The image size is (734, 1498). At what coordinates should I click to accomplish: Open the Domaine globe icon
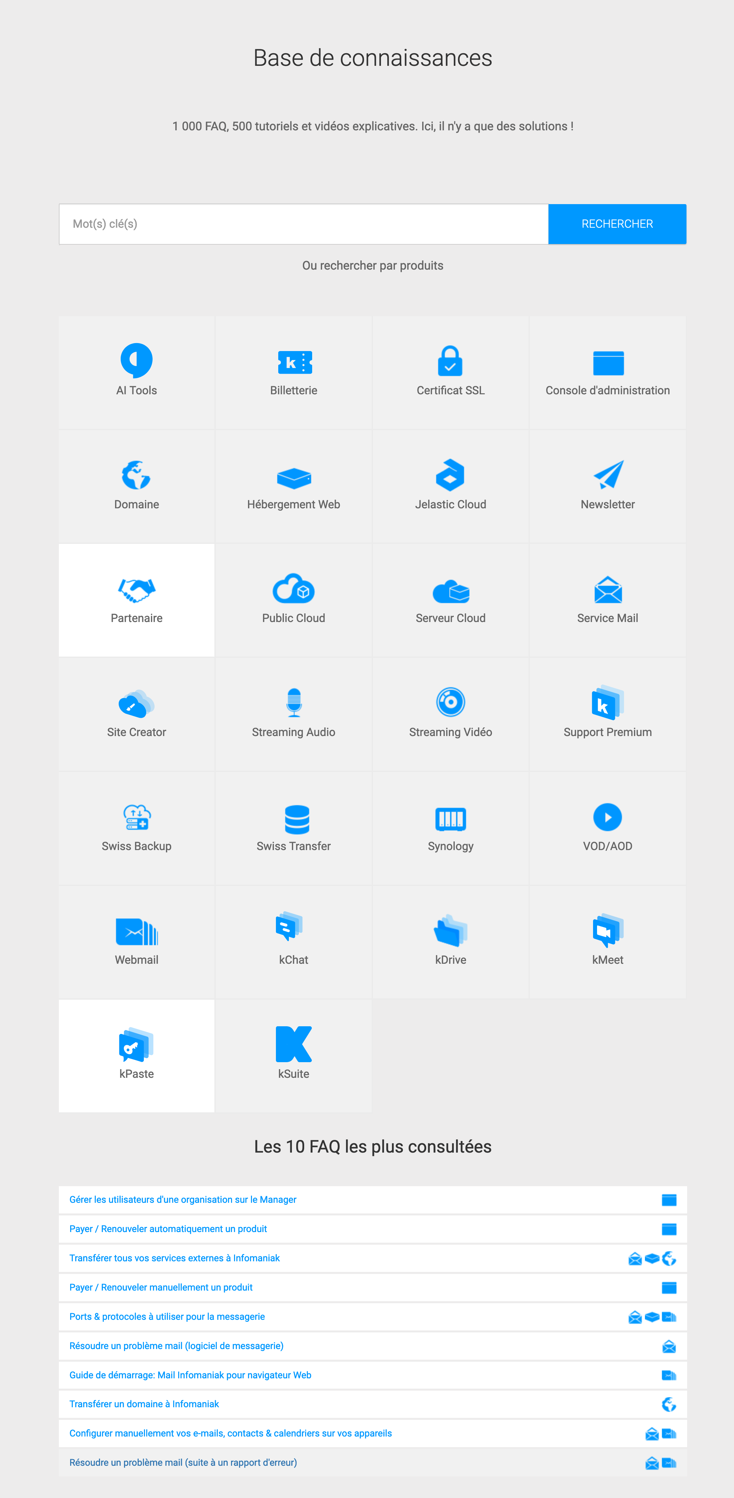(x=136, y=475)
